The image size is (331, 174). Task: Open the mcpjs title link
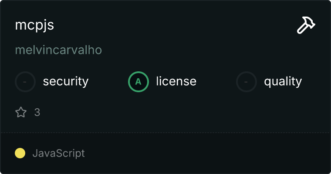(34, 25)
